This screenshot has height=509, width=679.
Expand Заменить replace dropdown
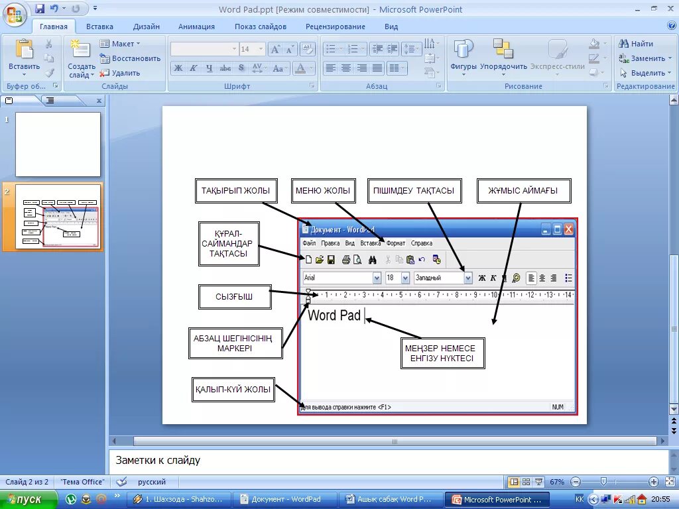tap(670, 58)
